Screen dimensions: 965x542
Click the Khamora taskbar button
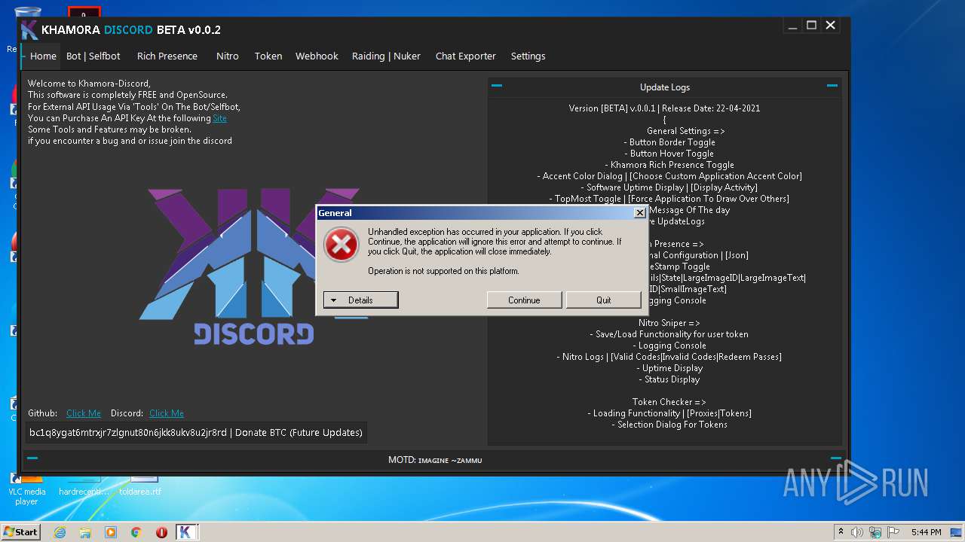pos(186,532)
